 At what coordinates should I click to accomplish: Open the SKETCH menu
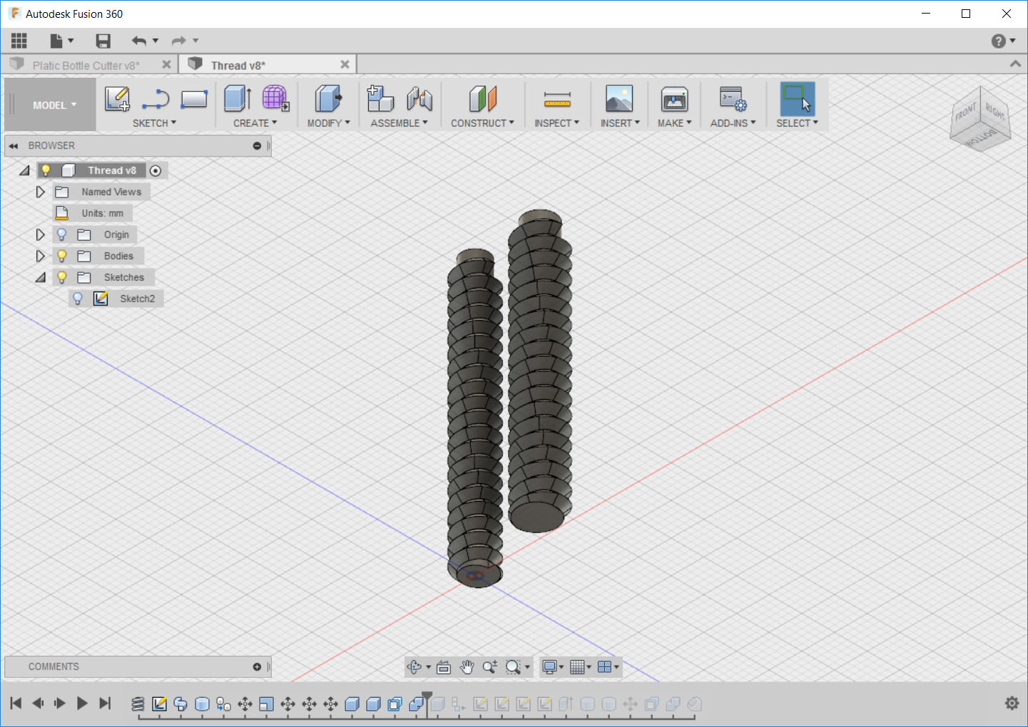pos(154,123)
